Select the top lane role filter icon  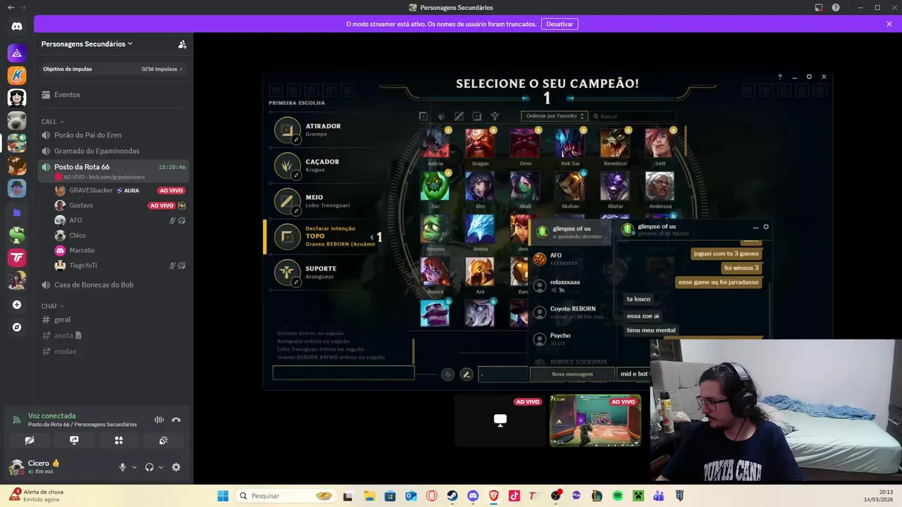point(423,116)
